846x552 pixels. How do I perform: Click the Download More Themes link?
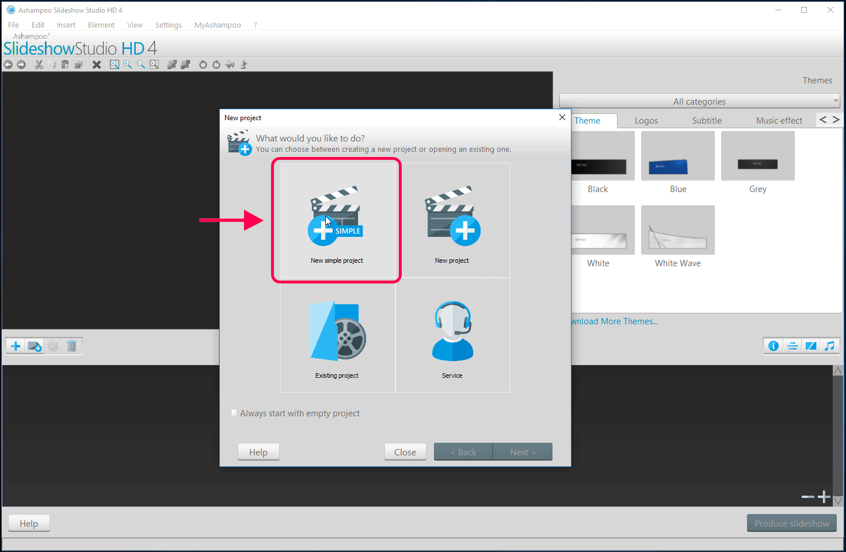(615, 321)
